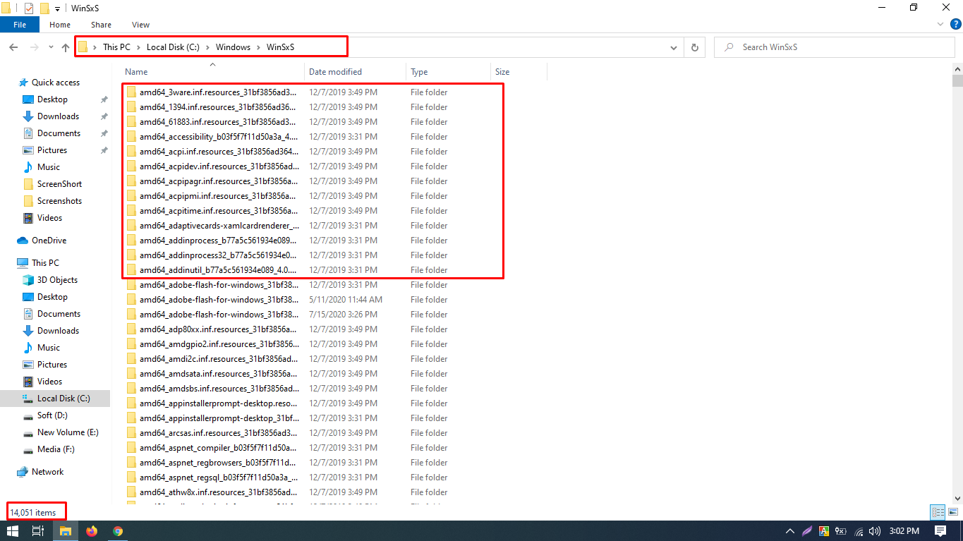Expand the root chevron before This PC in the address bar

[95, 47]
